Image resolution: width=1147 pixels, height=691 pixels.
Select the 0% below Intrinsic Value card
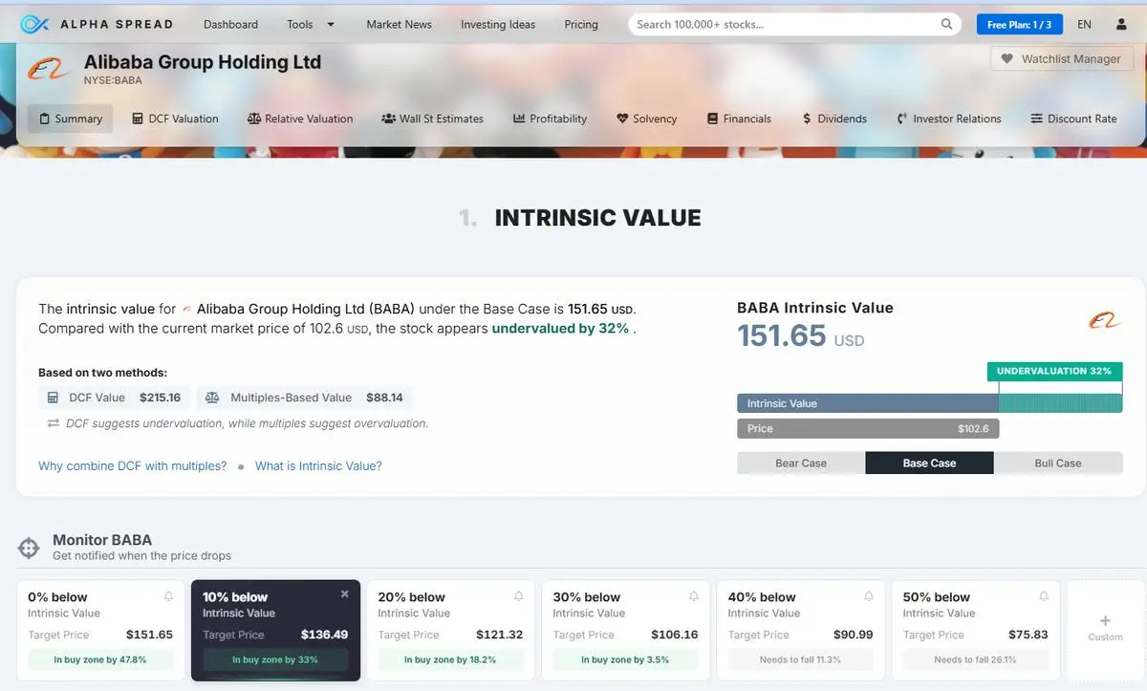click(100, 630)
